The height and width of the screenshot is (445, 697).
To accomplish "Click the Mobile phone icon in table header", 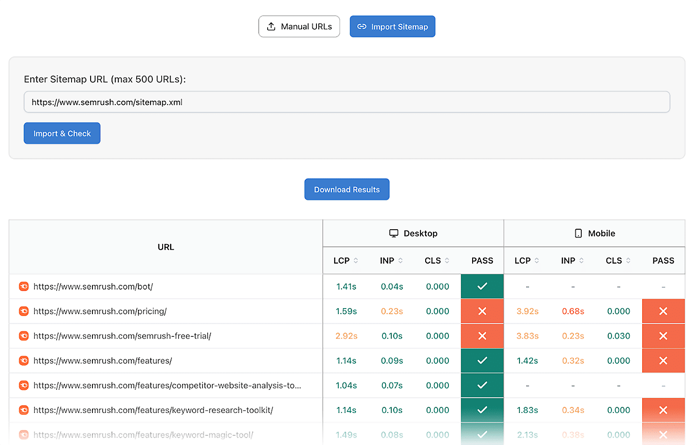I will 578,233.
